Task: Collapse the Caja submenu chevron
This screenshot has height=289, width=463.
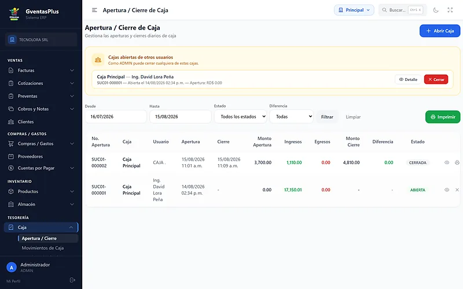Action: click(x=71, y=227)
